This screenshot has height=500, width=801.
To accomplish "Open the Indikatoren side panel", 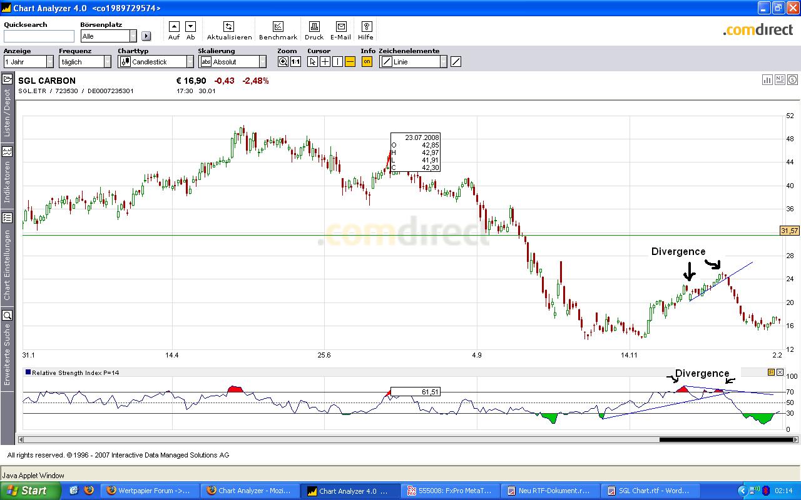I will 8,176.
